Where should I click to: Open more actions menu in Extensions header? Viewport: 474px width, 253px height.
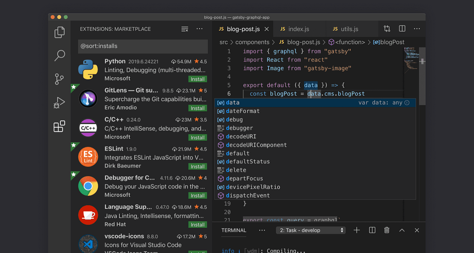click(199, 29)
